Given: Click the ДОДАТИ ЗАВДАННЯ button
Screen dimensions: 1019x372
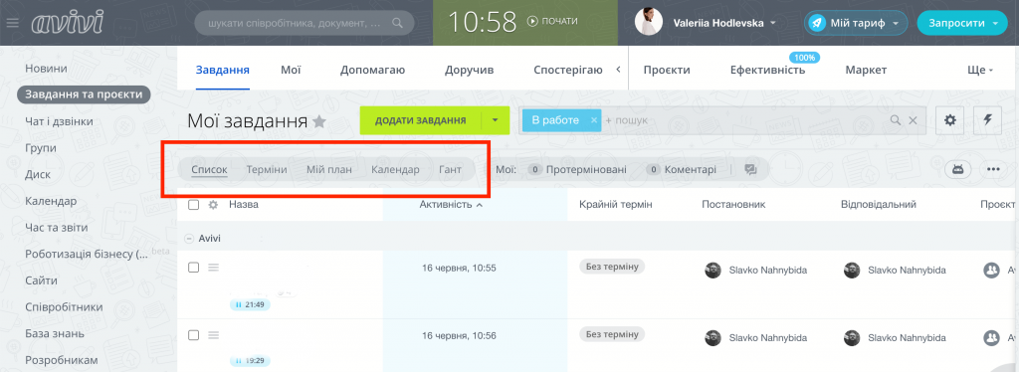Looking at the screenshot, I should pos(421,120).
